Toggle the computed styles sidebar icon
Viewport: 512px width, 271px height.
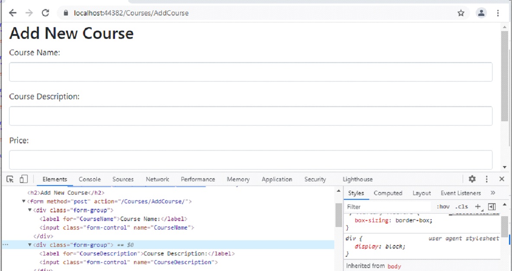[492, 207]
